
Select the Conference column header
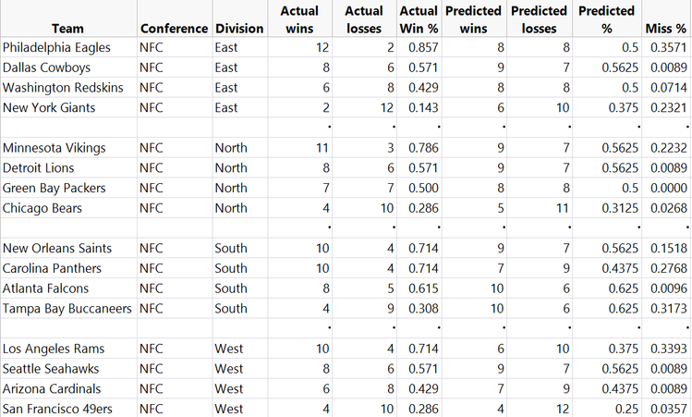[x=173, y=28]
